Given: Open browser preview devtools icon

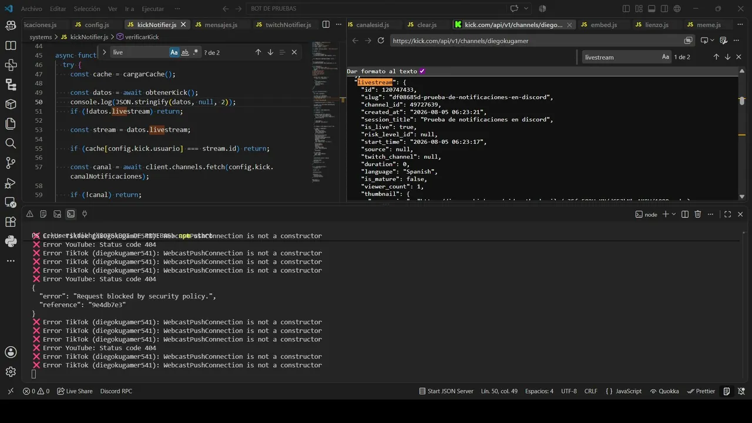Looking at the screenshot, I should coord(724,41).
